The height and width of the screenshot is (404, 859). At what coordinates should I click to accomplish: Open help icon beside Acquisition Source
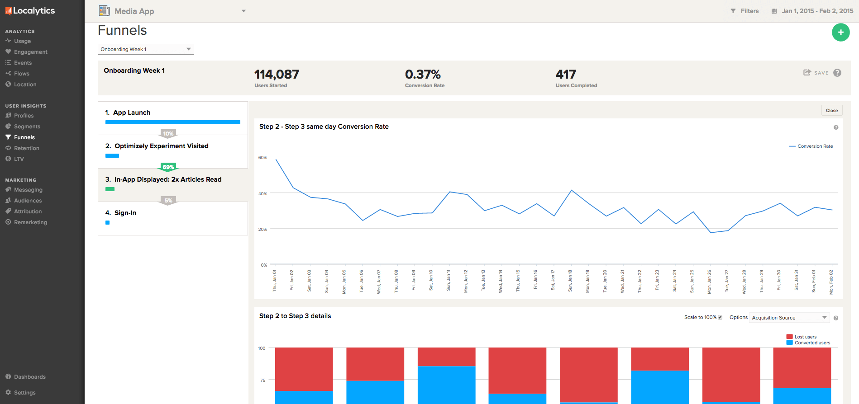click(836, 318)
